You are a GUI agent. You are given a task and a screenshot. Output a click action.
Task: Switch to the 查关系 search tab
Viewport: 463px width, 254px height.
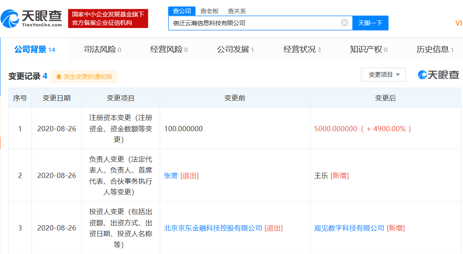[x=236, y=11]
